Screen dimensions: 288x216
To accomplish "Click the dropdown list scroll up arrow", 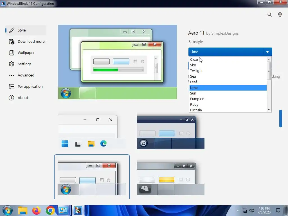I will 269,59.
